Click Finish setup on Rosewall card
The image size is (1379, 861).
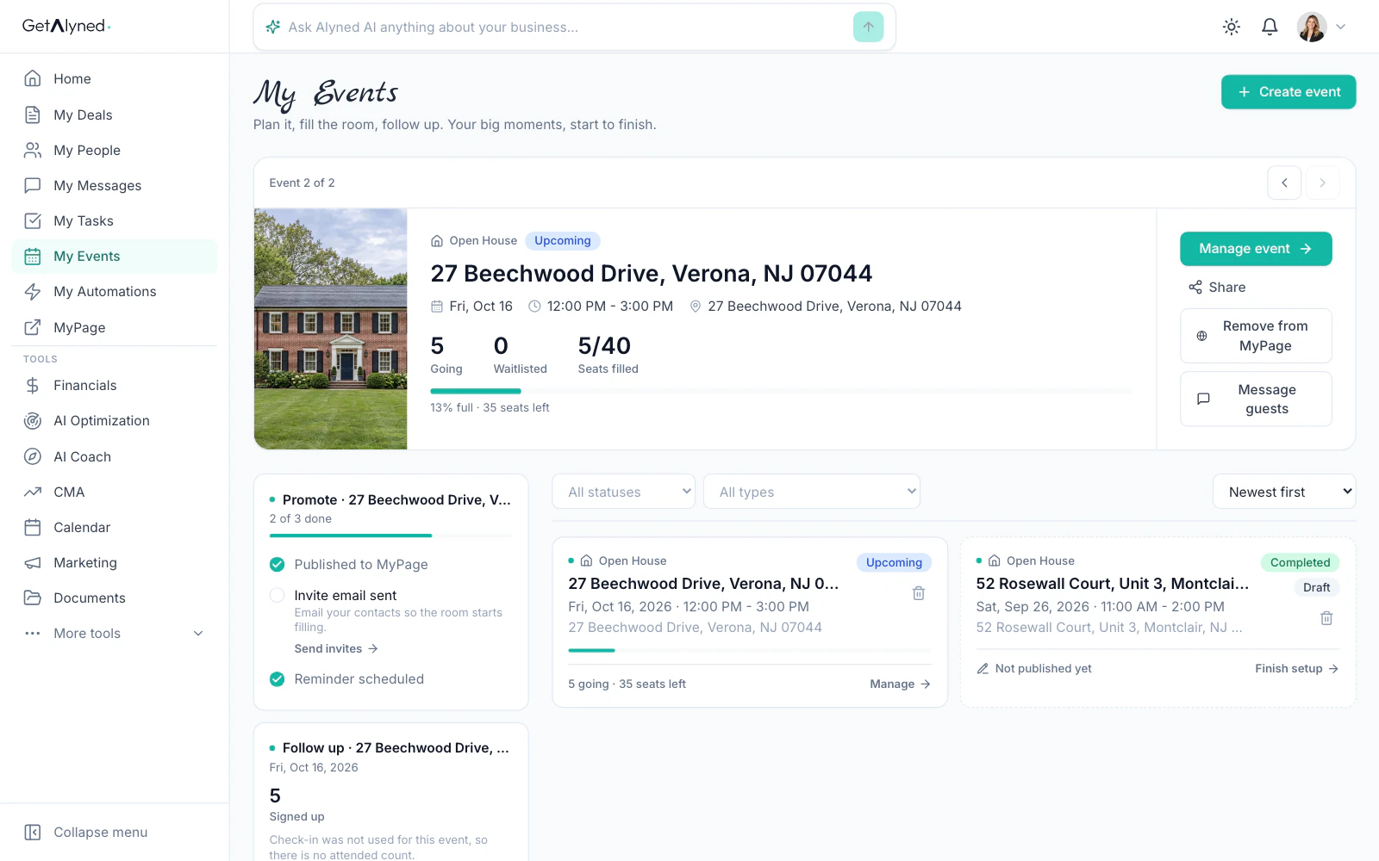coord(1296,669)
